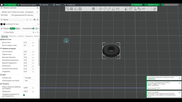Click the Нарезать стол button
This screenshot has width=182, height=102.
point(153,5)
